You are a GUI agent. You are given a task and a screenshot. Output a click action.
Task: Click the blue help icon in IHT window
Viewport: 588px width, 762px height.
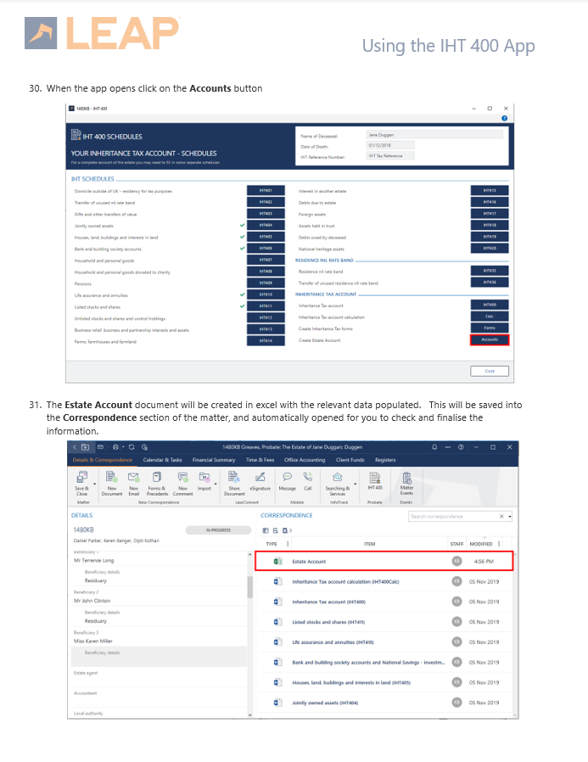click(x=505, y=118)
